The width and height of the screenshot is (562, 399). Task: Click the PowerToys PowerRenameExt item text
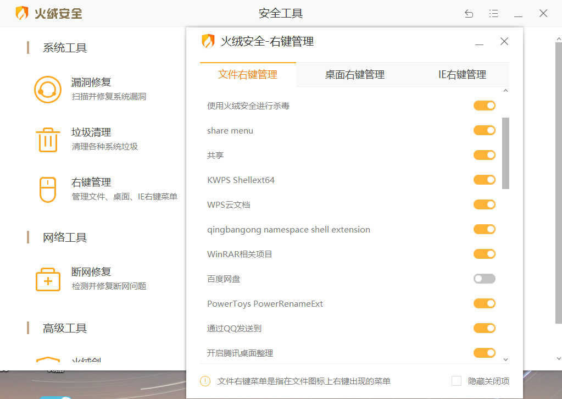pos(265,304)
